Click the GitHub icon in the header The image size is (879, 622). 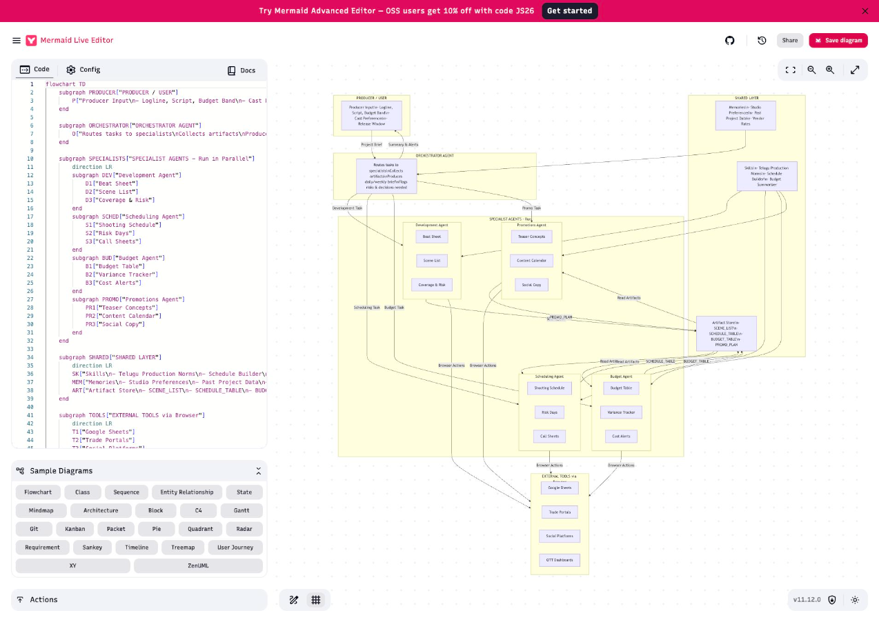click(x=730, y=41)
